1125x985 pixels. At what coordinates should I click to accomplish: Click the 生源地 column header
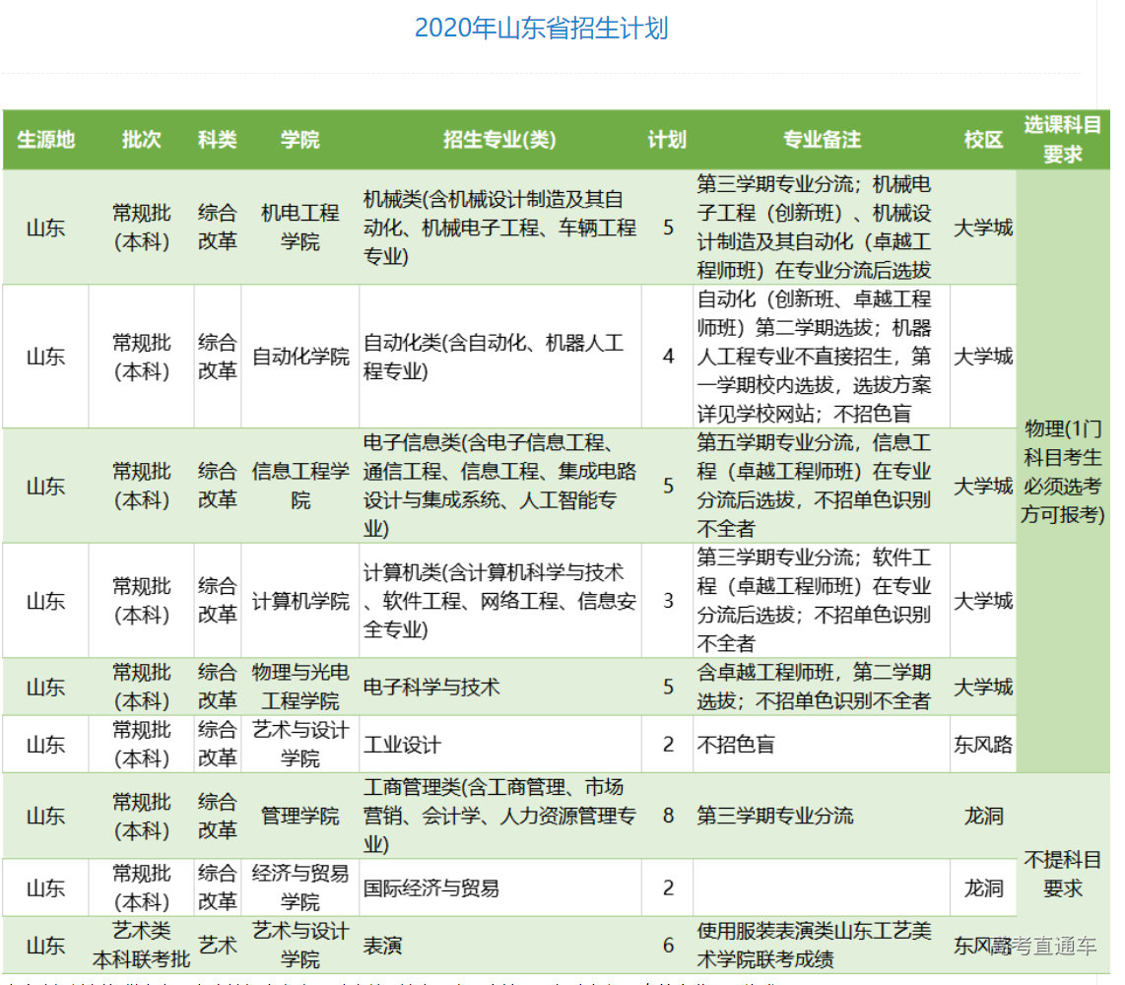tap(45, 140)
